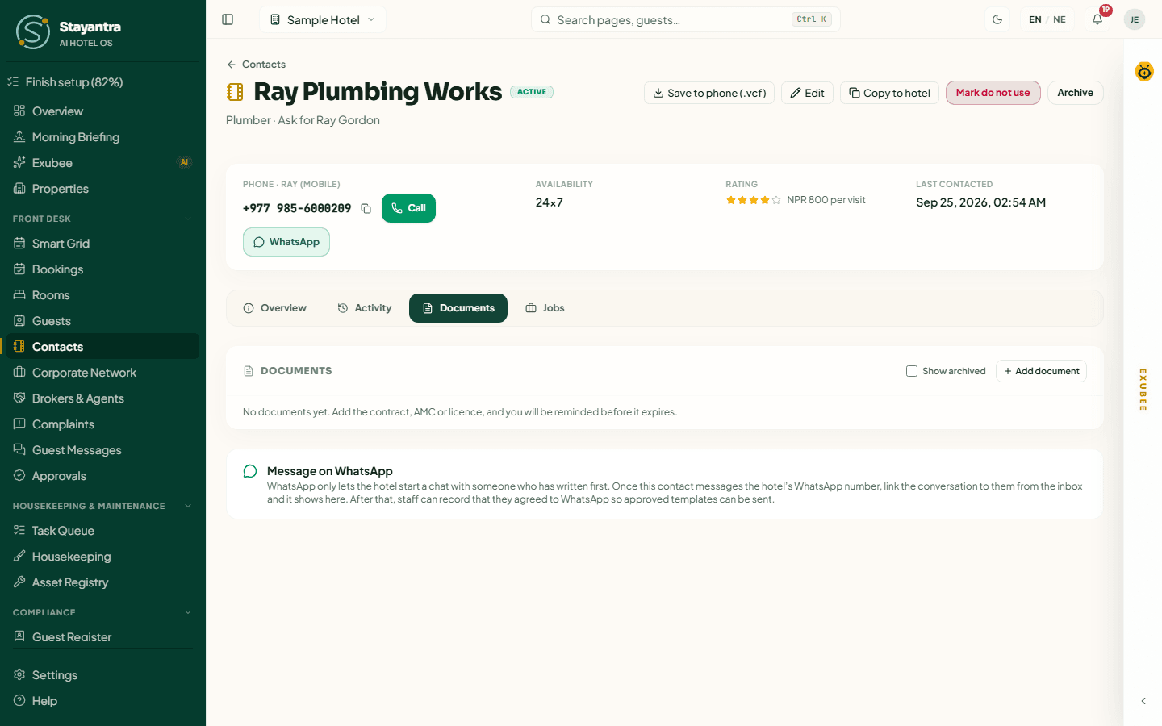Focus the Search pages, guests field
This screenshot has height=726, width=1162.
click(x=685, y=19)
